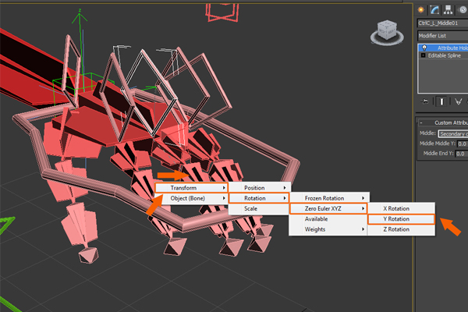The image size is (468, 312).
Task: Select Available in the rotation submenu
Action: (x=328, y=219)
